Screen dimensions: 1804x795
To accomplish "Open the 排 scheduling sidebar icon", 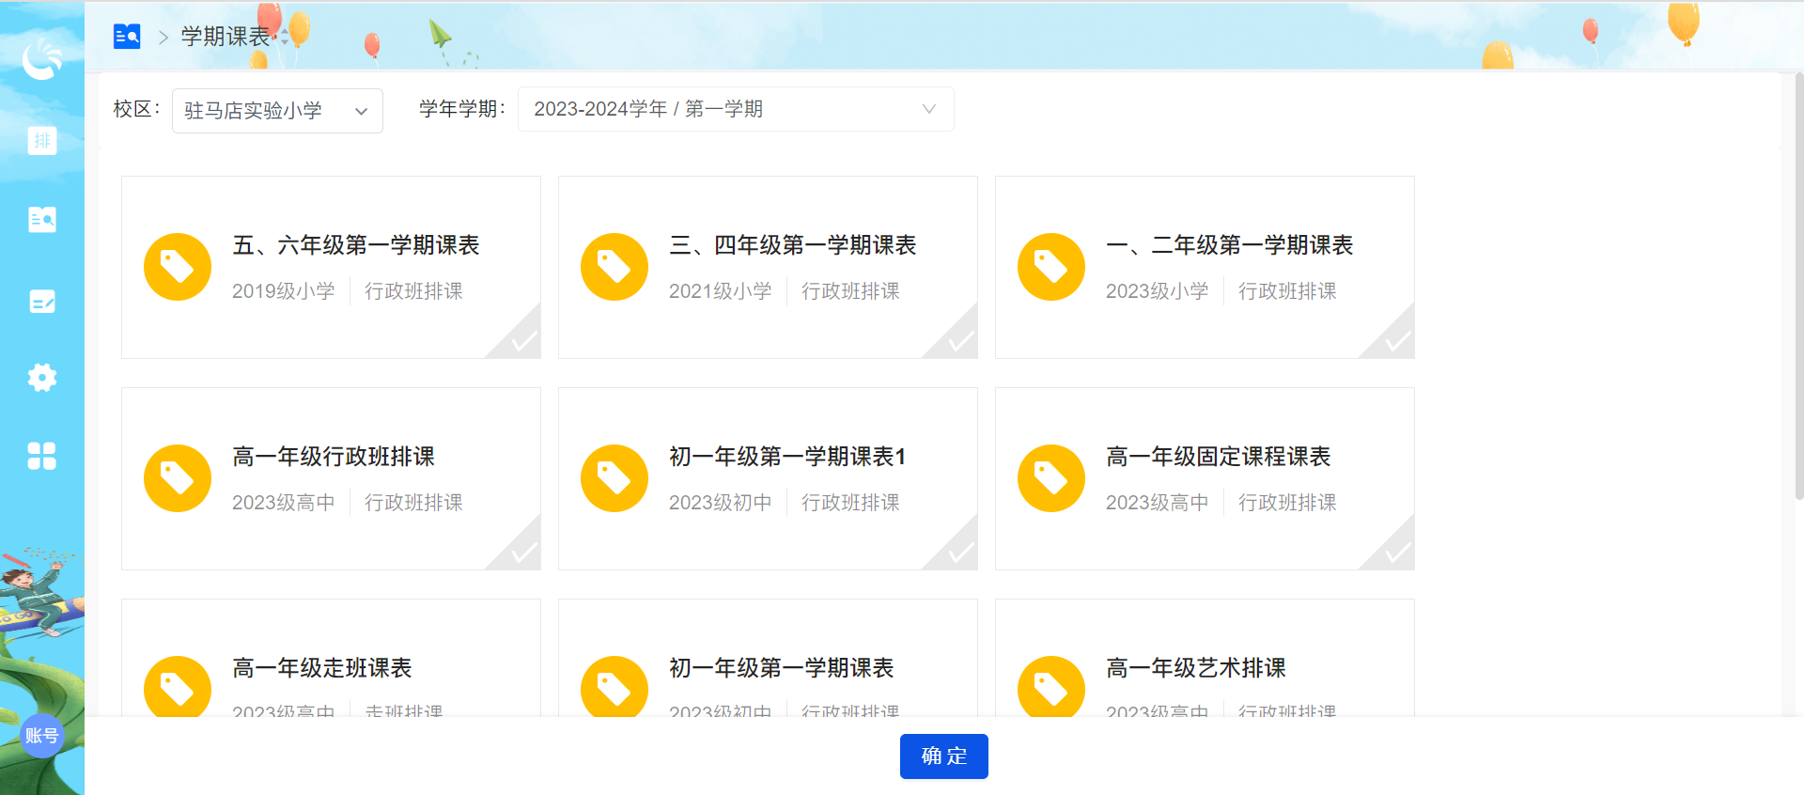I will [42, 141].
